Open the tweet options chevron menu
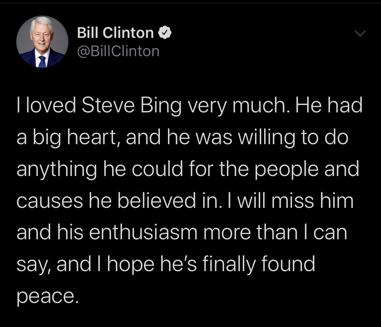381x327 pixels. tap(360, 34)
